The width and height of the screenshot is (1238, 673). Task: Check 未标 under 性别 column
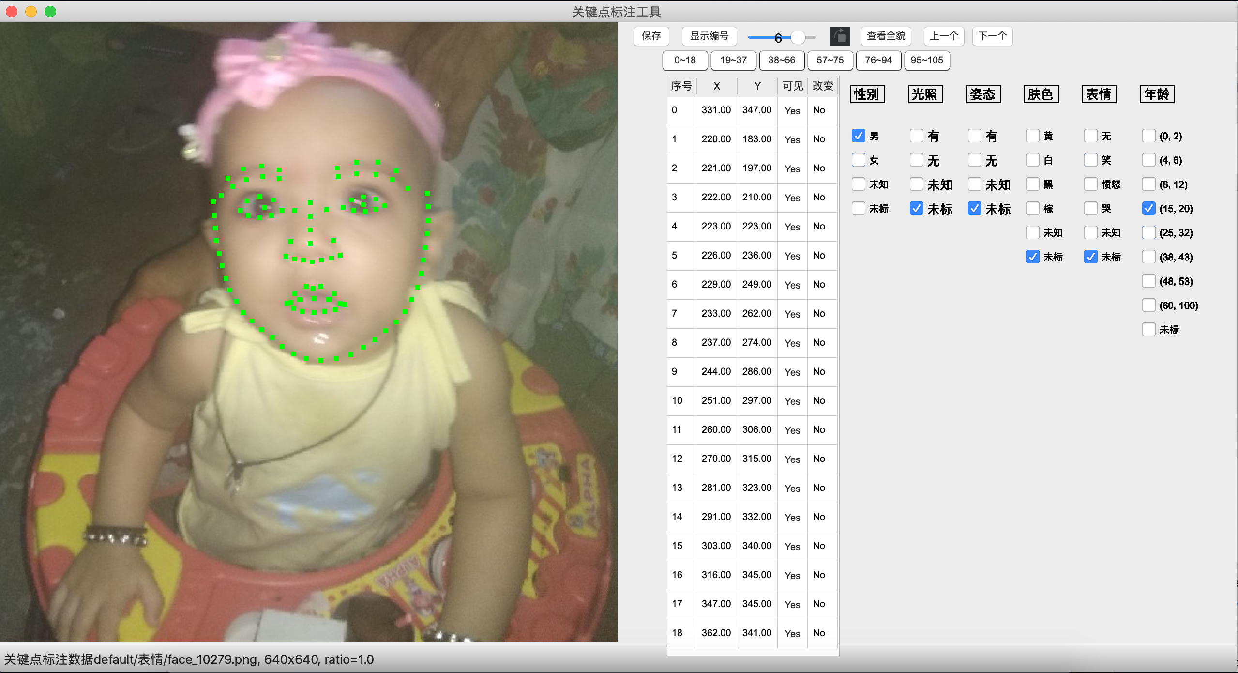pos(858,208)
